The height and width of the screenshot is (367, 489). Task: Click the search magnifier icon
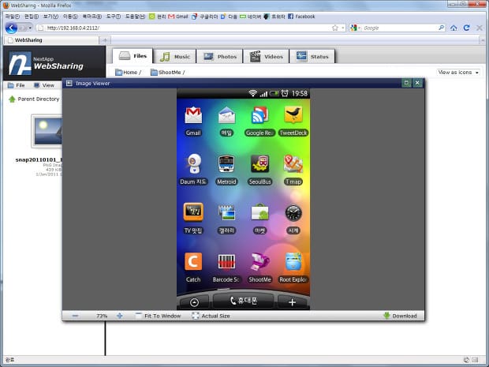click(x=442, y=28)
